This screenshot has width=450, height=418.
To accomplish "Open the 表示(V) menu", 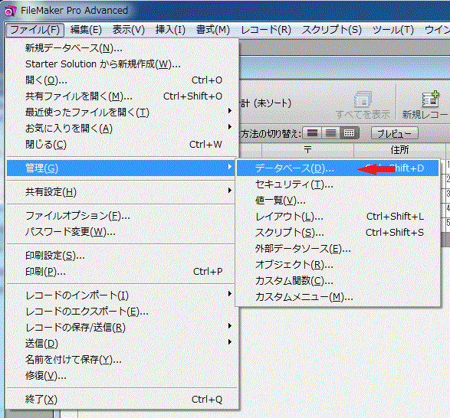I will point(129,30).
